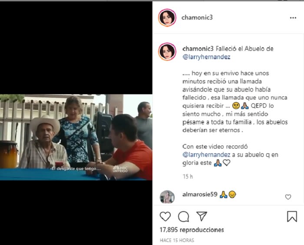Click the 15 h caption timestamp
The height and width of the screenshot is (245, 304).
[188, 176]
